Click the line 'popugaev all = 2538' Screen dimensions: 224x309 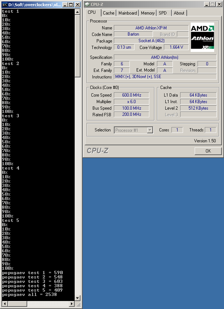pyautogui.click(x=29, y=294)
